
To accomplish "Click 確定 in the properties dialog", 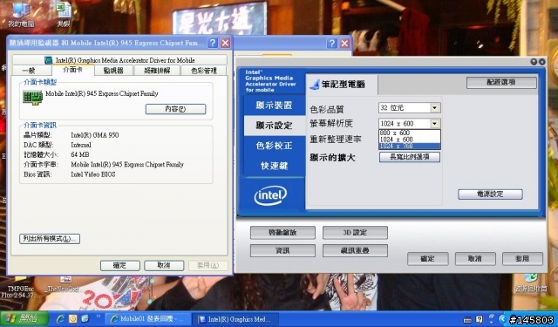I will point(120,265).
